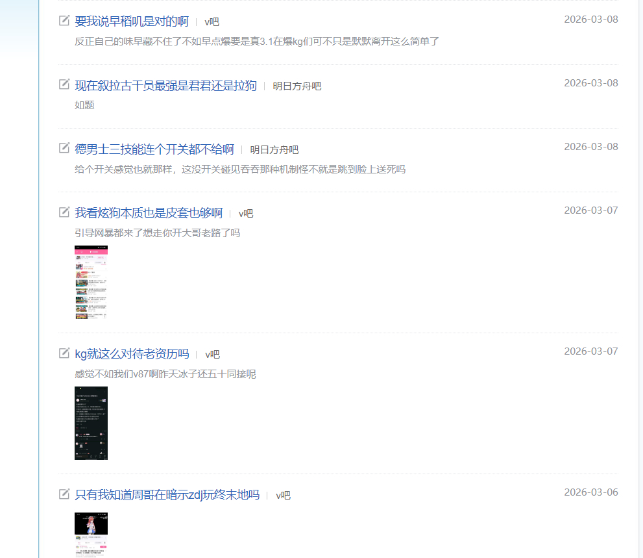Screen dimensions: 643x558
Task: Visit 明日方舟吧 forum link on 叙拉古 post
Action: [x=297, y=86]
